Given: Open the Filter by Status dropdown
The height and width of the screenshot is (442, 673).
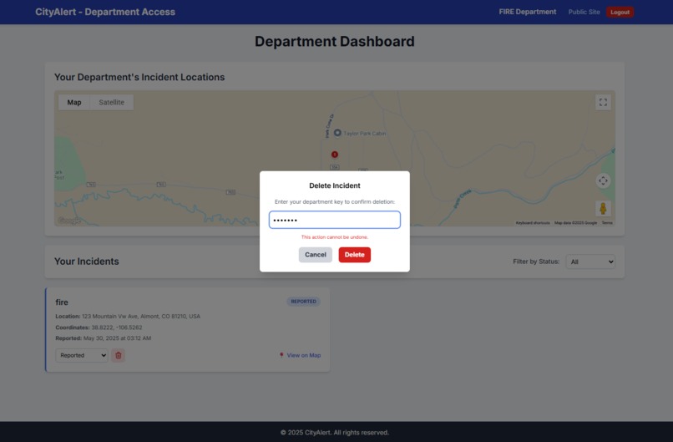Looking at the screenshot, I should [590, 262].
